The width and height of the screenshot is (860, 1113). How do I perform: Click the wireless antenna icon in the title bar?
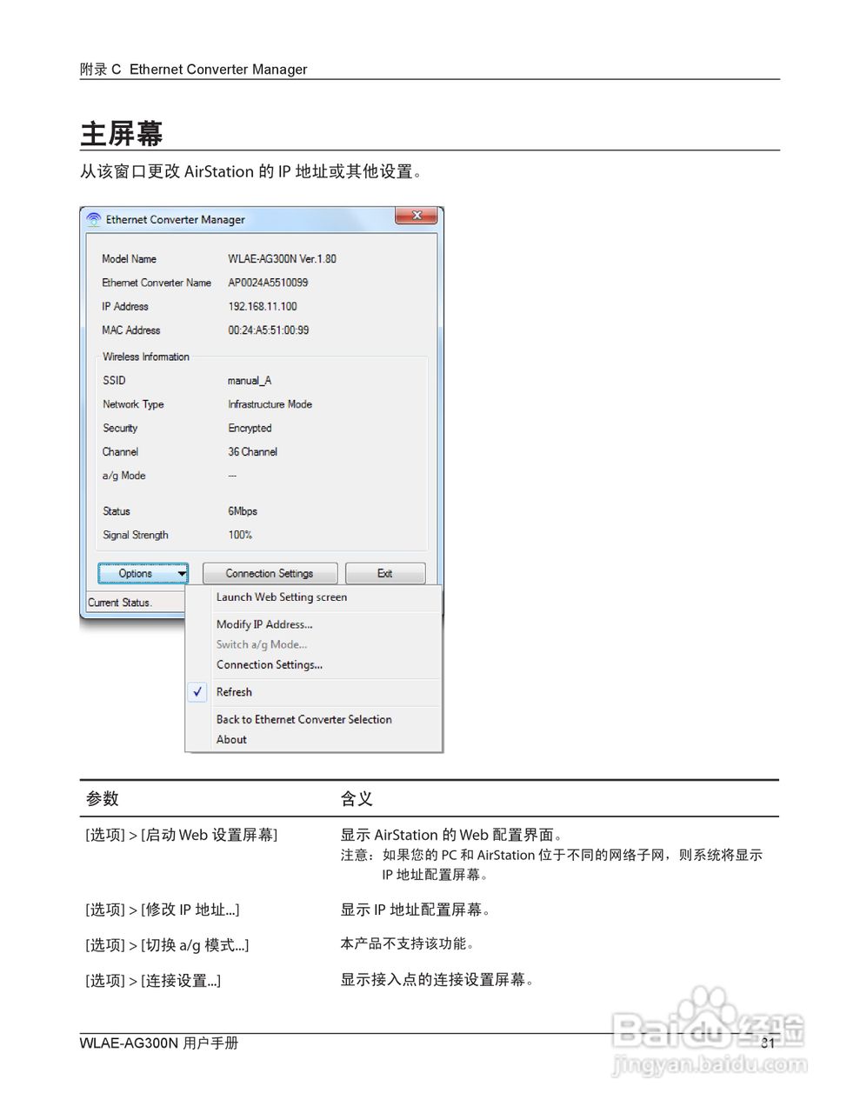(93, 219)
